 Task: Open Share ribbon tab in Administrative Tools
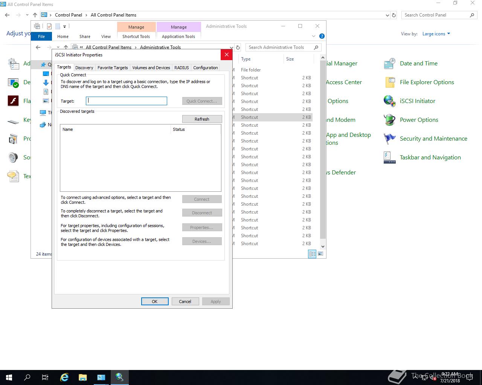coord(85,36)
